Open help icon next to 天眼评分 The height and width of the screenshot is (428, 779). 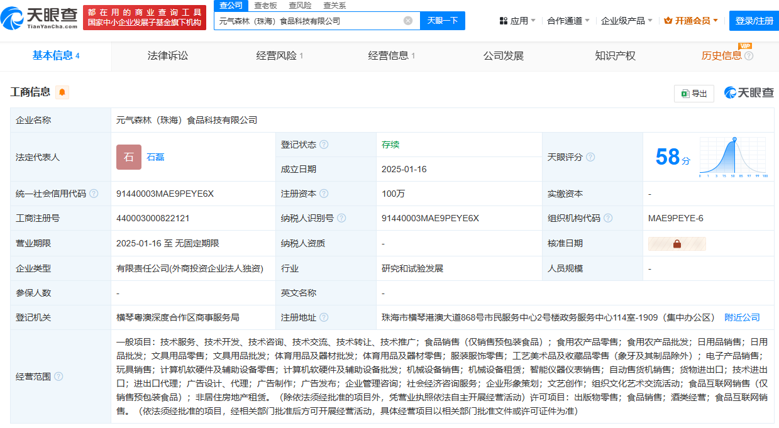590,157
